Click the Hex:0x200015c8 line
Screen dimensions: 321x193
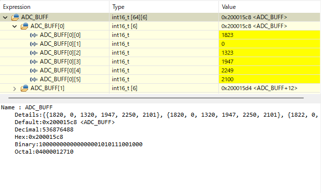pyautogui.click(x=39, y=137)
